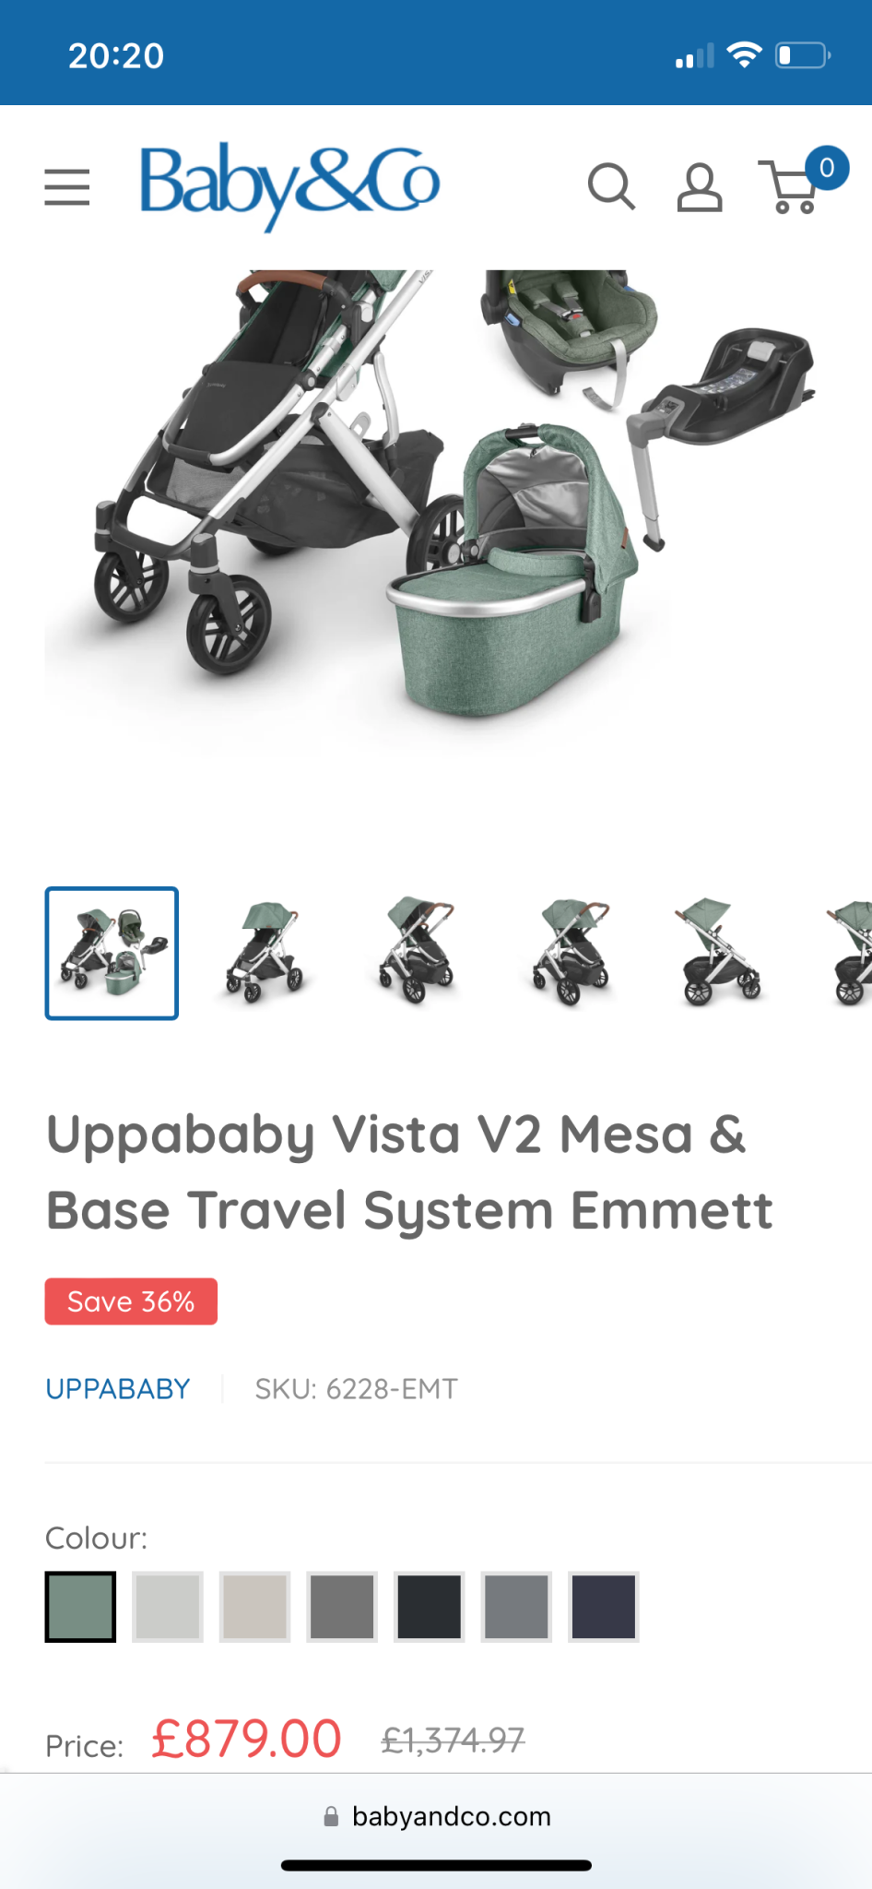This screenshot has height=1889, width=872.
Task: Select the fifth stroller thumbnail
Action: click(x=724, y=953)
